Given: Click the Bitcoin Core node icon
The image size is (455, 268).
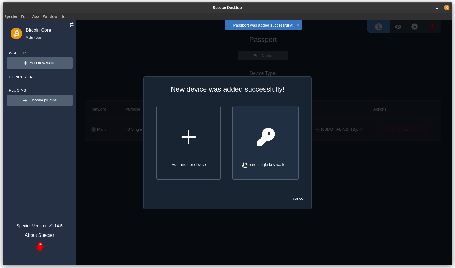Looking at the screenshot, I should (16, 34).
